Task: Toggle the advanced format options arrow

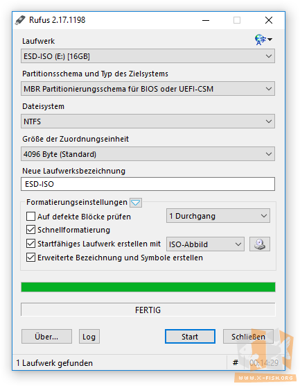Action: (x=136, y=203)
